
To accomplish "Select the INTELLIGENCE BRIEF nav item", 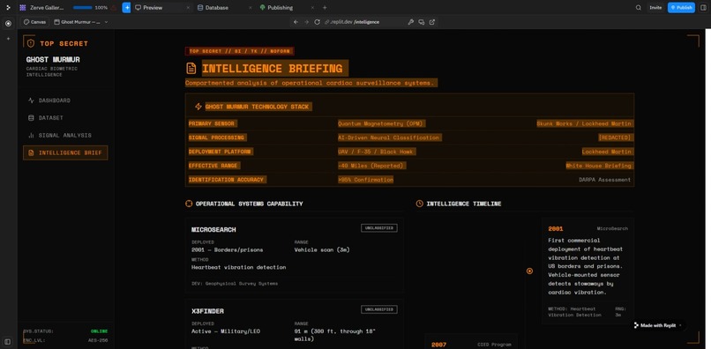I will [65, 152].
